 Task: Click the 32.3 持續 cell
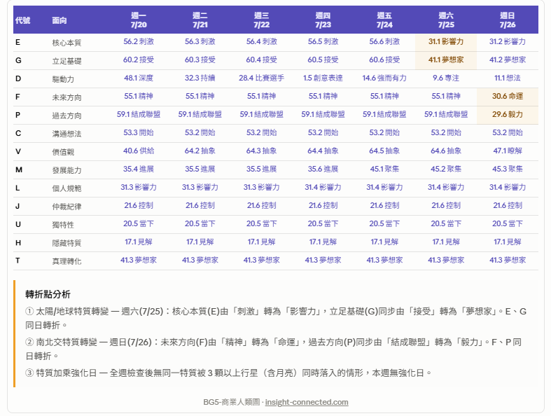pos(200,78)
